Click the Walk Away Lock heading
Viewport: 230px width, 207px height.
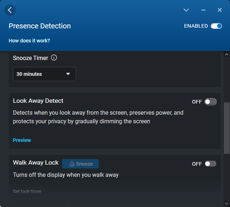[36, 162]
